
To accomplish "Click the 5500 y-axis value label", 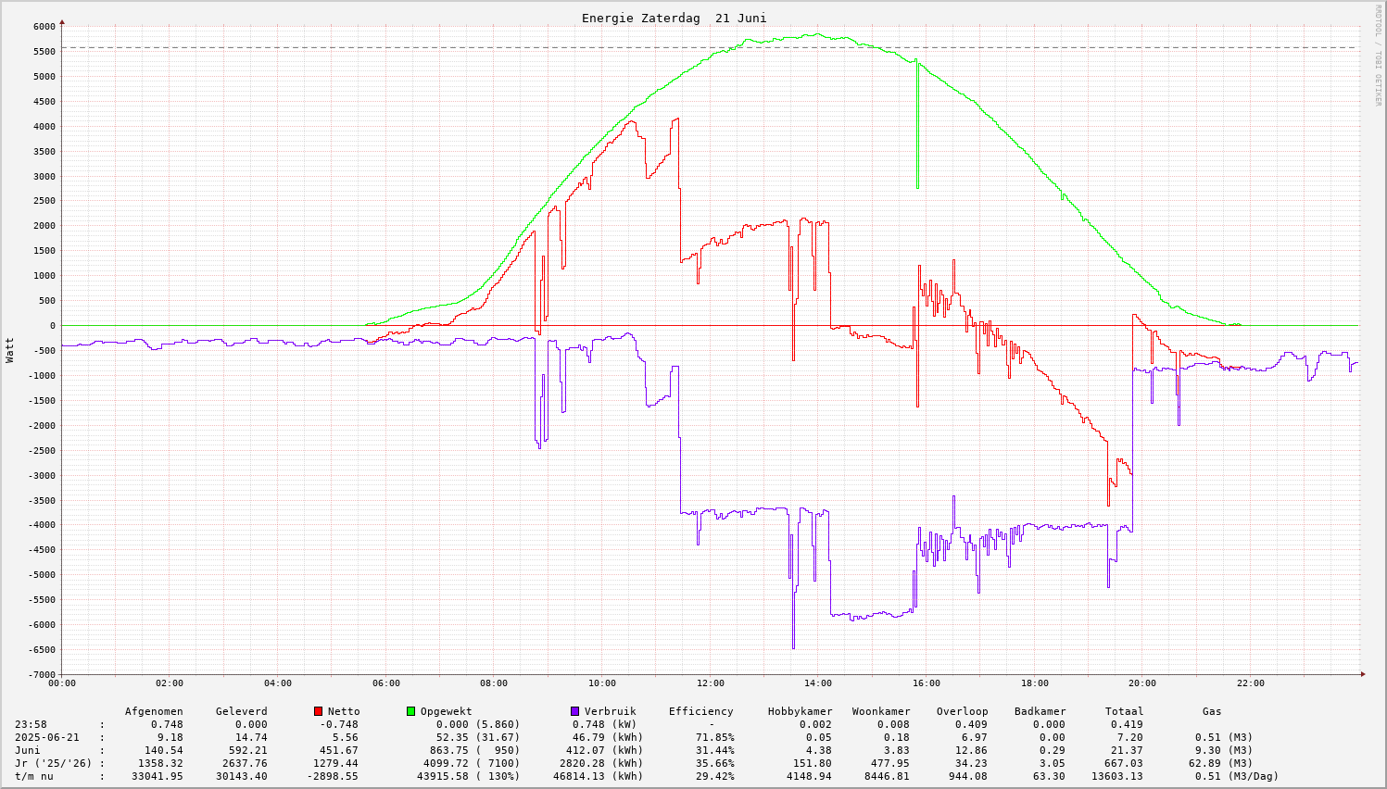I will [x=43, y=51].
